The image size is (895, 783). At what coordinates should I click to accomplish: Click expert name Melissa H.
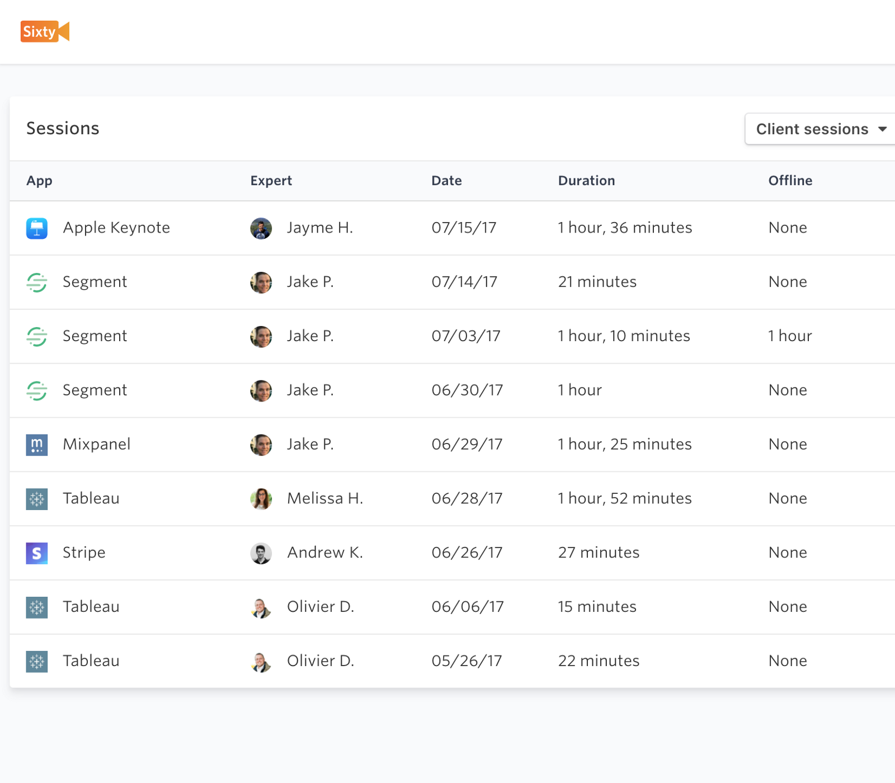point(325,498)
